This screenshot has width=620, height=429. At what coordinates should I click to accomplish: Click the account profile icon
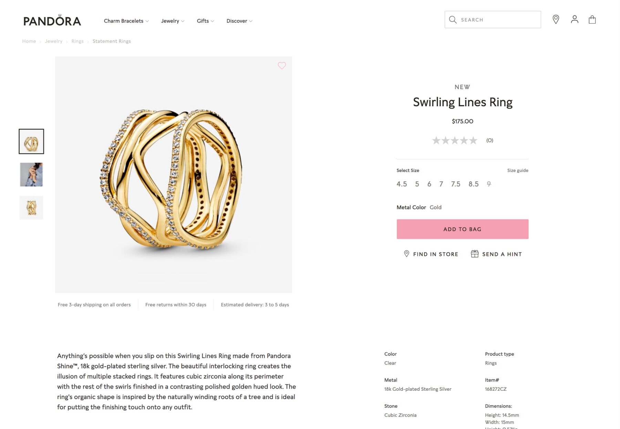[574, 20]
